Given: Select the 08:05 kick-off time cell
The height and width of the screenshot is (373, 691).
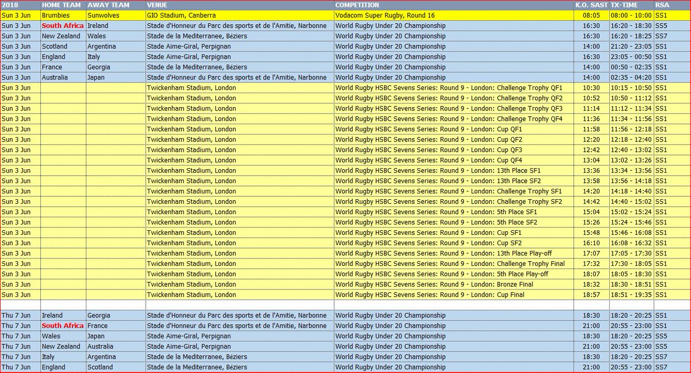Looking at the screenshot, I should point(590,16).
